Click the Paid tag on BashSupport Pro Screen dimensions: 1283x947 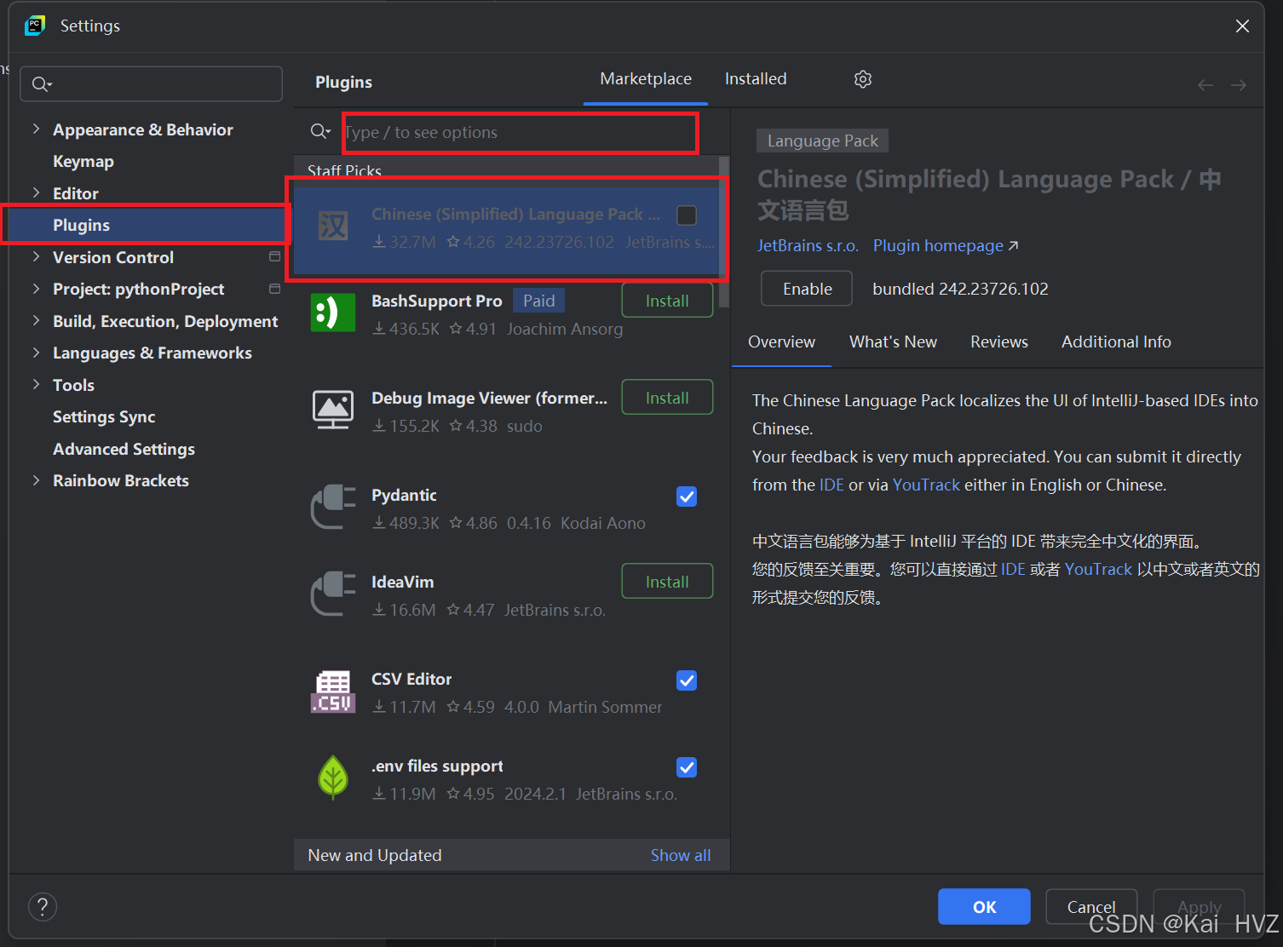tap(538, 301)
